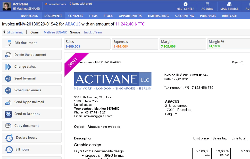This screenshot has width=250, height=159.
Task: Click the Dropbox box icon
Action: pos(8,114)
